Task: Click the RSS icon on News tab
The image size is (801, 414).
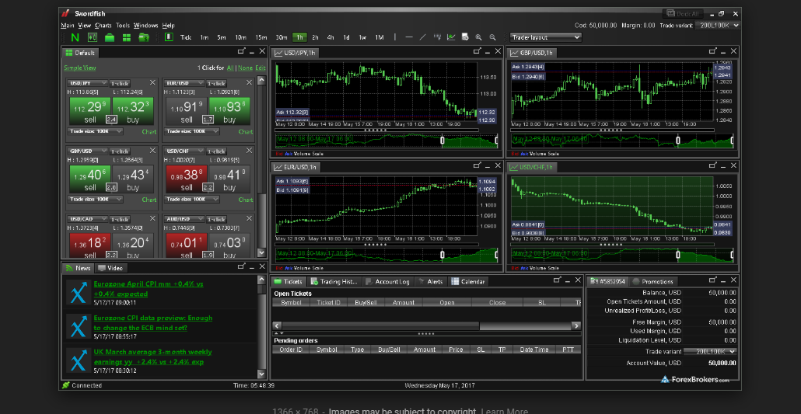Action: click(69, 268)
